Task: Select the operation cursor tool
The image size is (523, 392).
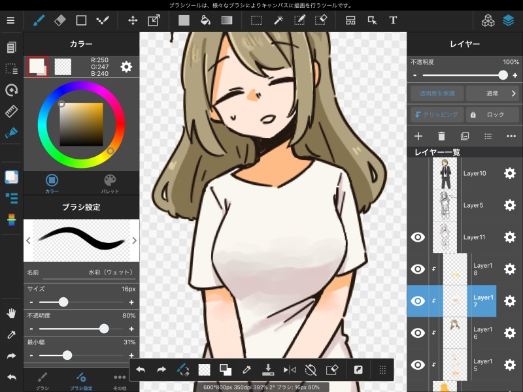Action: tap(372, 20)
